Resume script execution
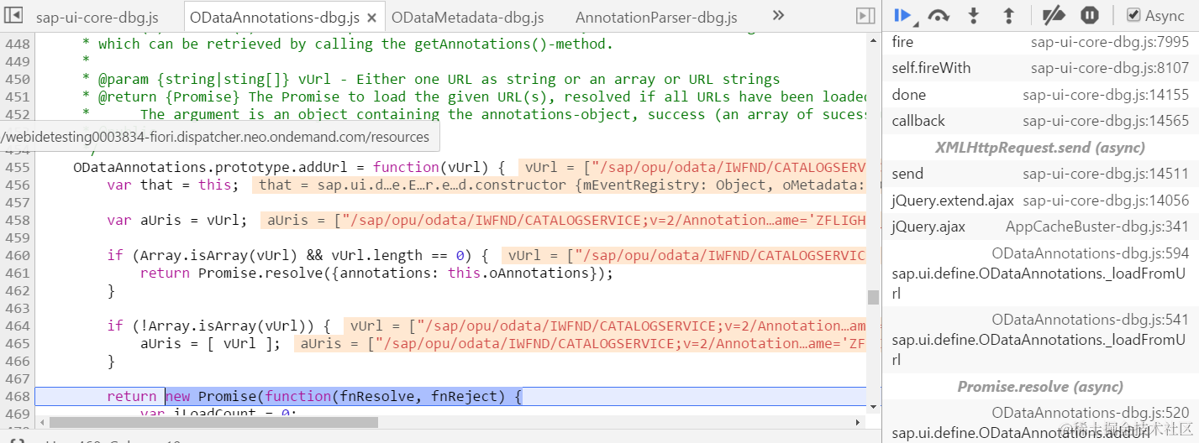 pyautogui.click(x=905, y=15)
